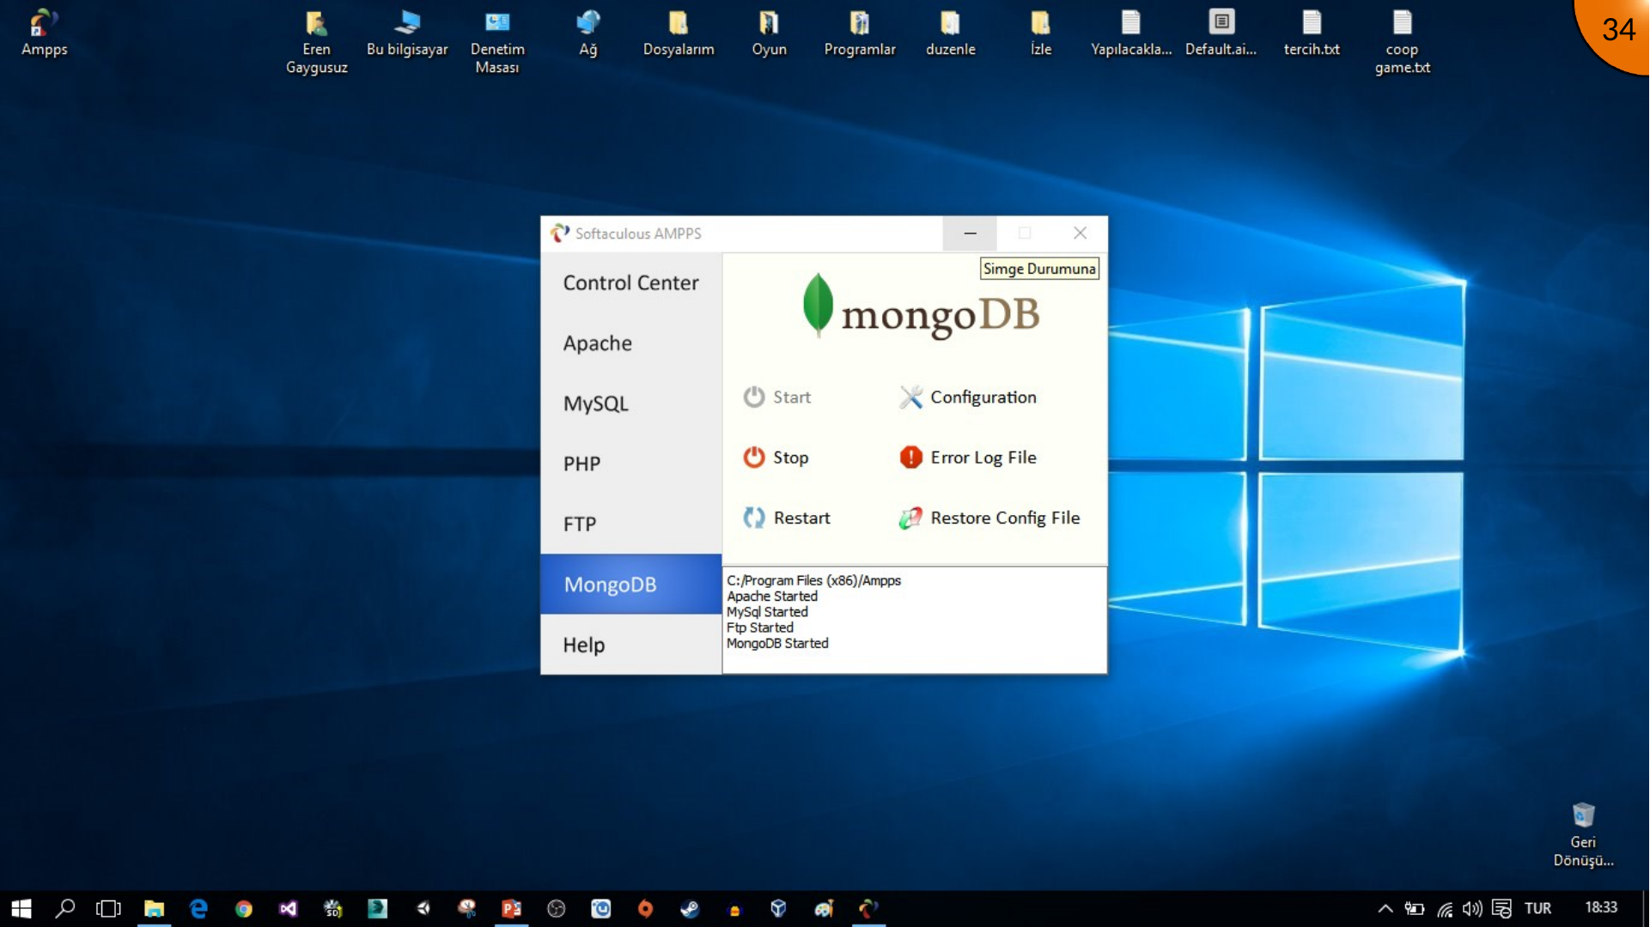Viewport: 1650px width, 927px height.
Task: Open the Control Center tab
Action: tap(631, 283)
